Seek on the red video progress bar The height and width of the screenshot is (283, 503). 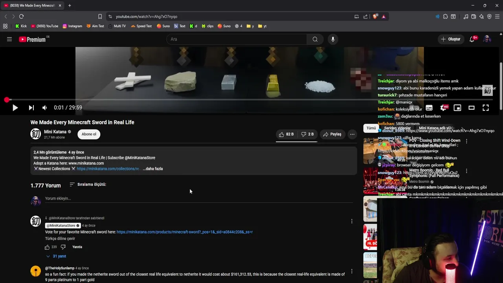point(250,100)
